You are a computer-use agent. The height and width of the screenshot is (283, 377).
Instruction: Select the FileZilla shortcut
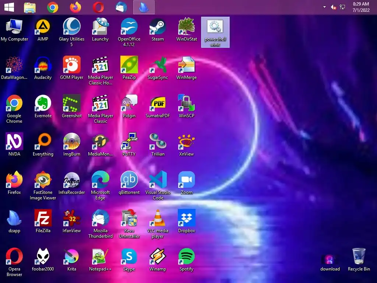[x=43, y=221]
